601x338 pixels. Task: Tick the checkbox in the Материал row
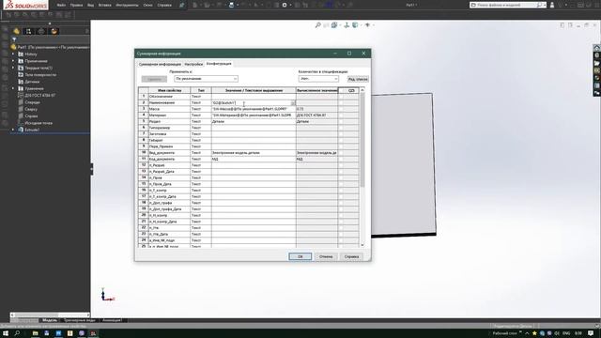[341, 115]
